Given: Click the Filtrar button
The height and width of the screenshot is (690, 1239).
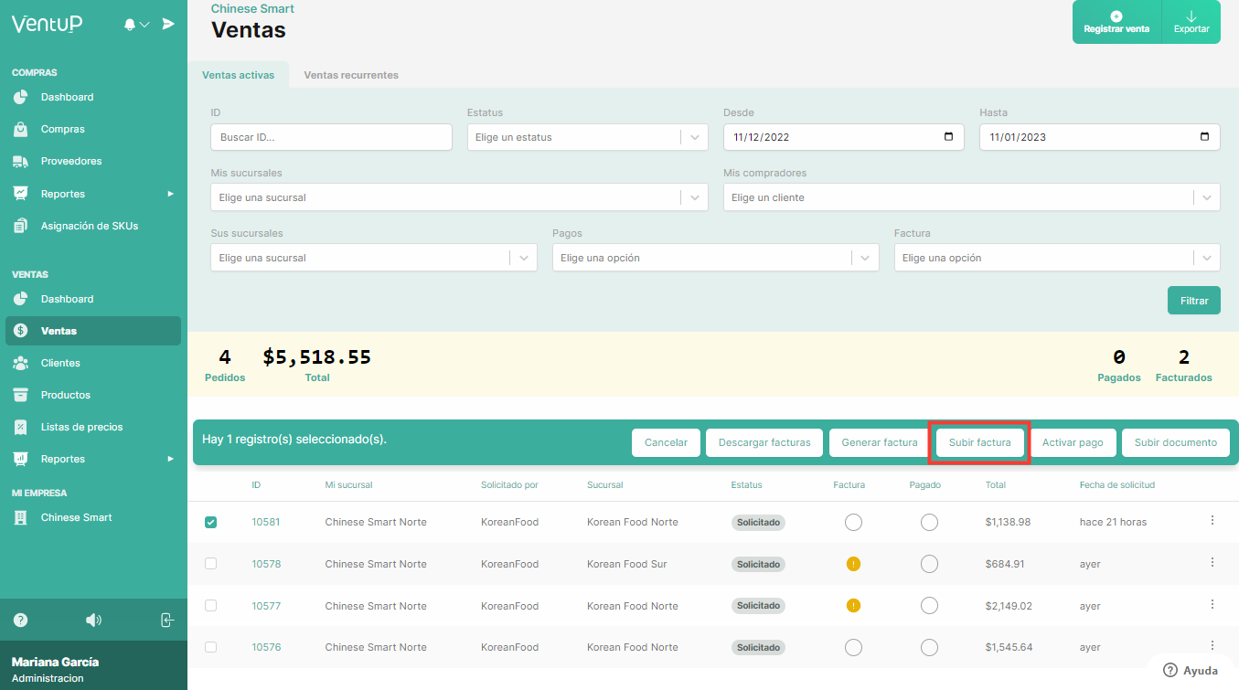Looking at the screenshot, I should coord(1193,301).
